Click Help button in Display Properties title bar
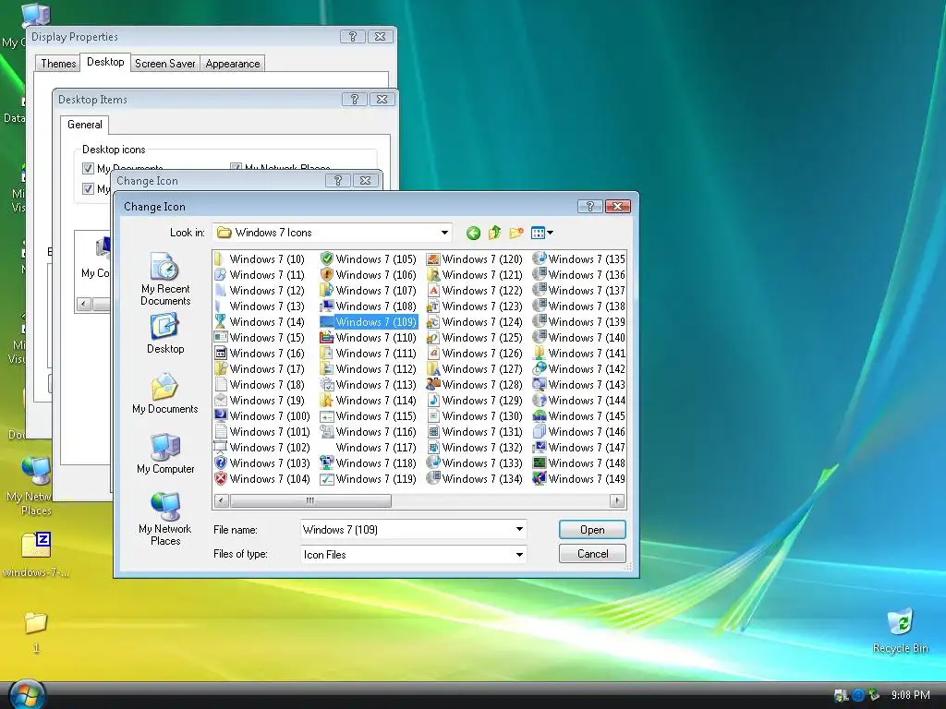The image size is (946, 709). pos(352,37)
